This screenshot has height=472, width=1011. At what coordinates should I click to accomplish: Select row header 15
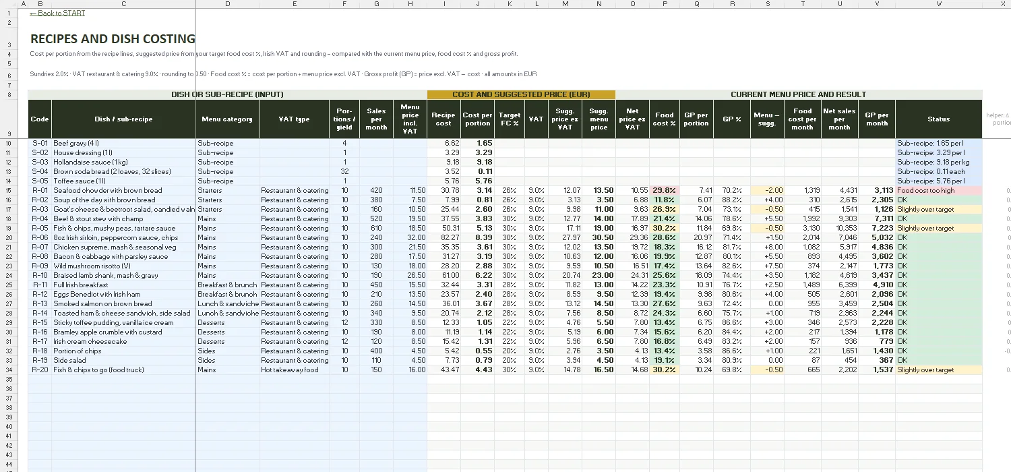(9, 190)
